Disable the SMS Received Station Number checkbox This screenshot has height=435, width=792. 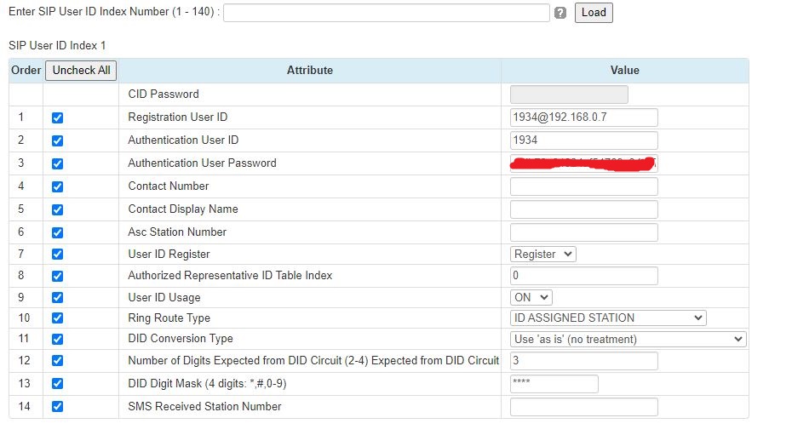pos(57,407)
